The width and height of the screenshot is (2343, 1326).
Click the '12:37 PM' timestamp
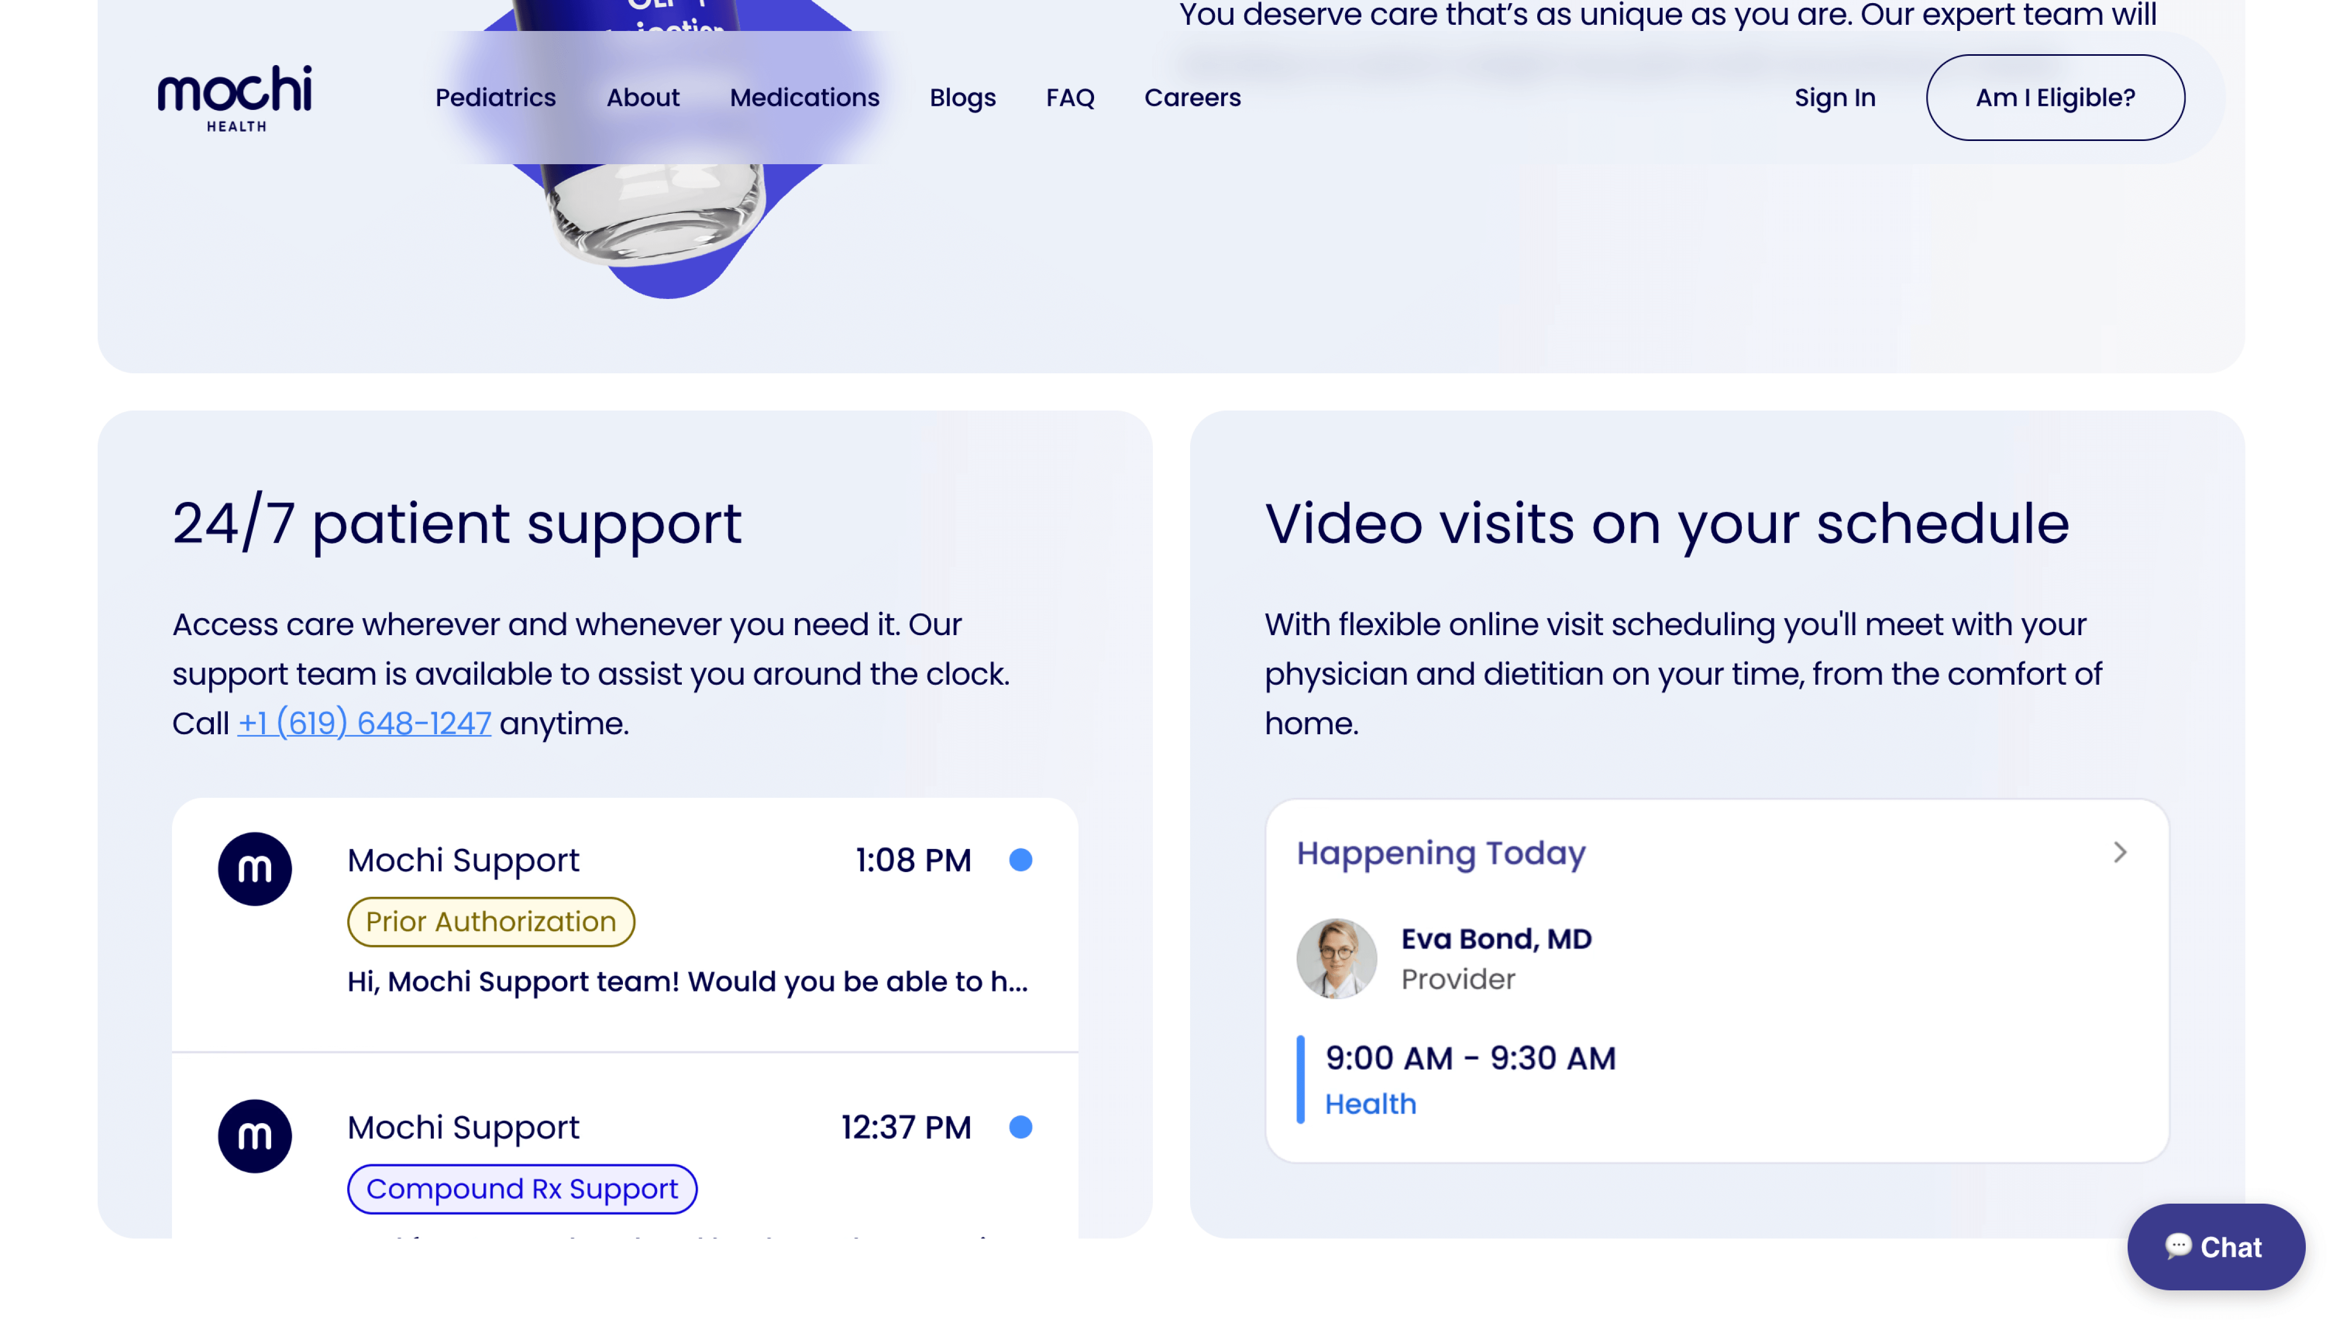(905, 1128)
